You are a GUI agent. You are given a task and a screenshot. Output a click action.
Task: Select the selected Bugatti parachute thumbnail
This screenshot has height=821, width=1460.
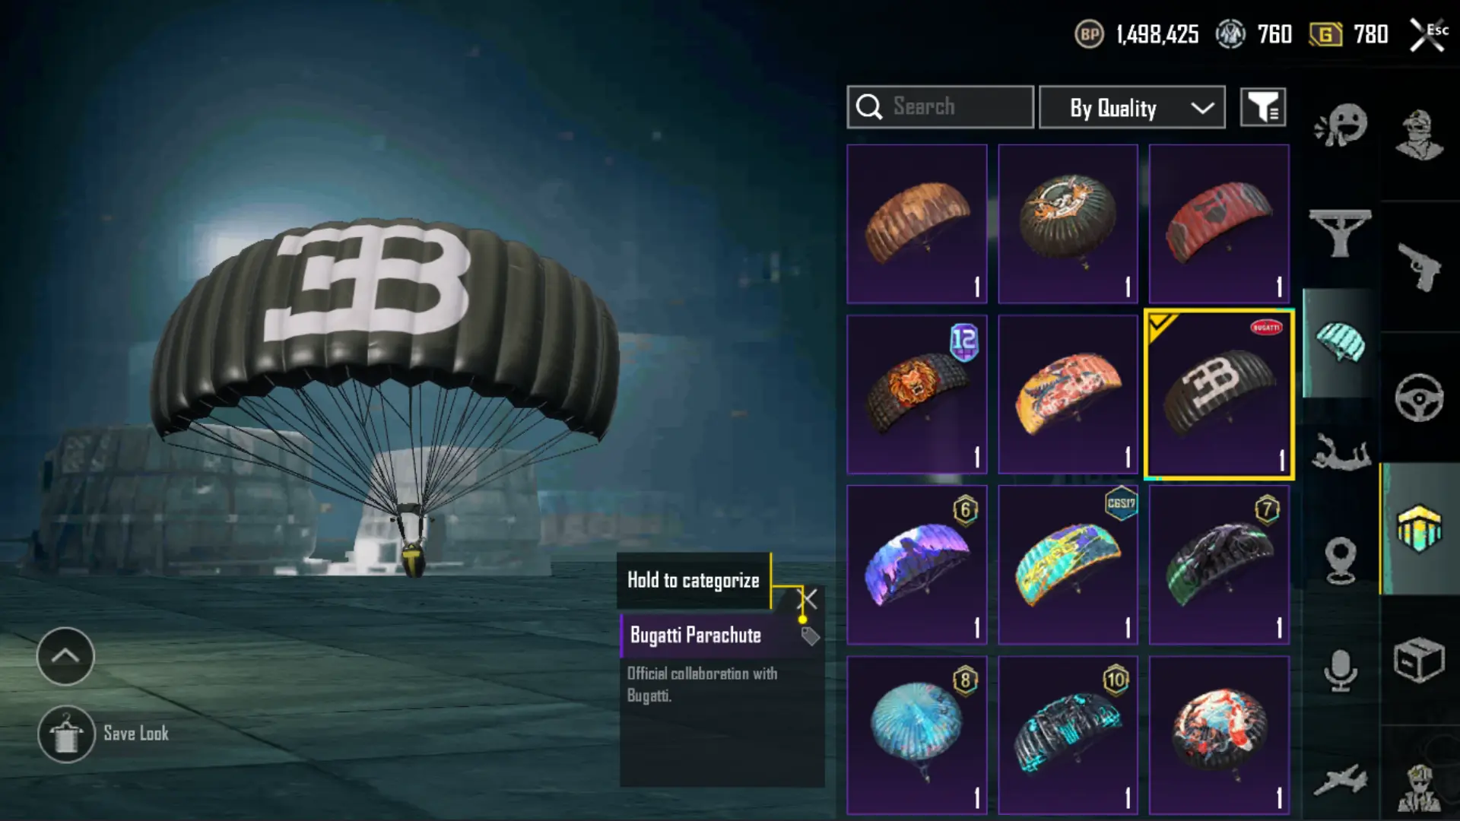coord(1219,395)
